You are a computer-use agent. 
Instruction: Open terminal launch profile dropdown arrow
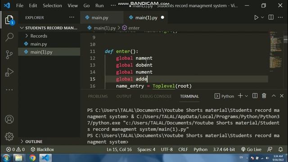tap(247, 96)
